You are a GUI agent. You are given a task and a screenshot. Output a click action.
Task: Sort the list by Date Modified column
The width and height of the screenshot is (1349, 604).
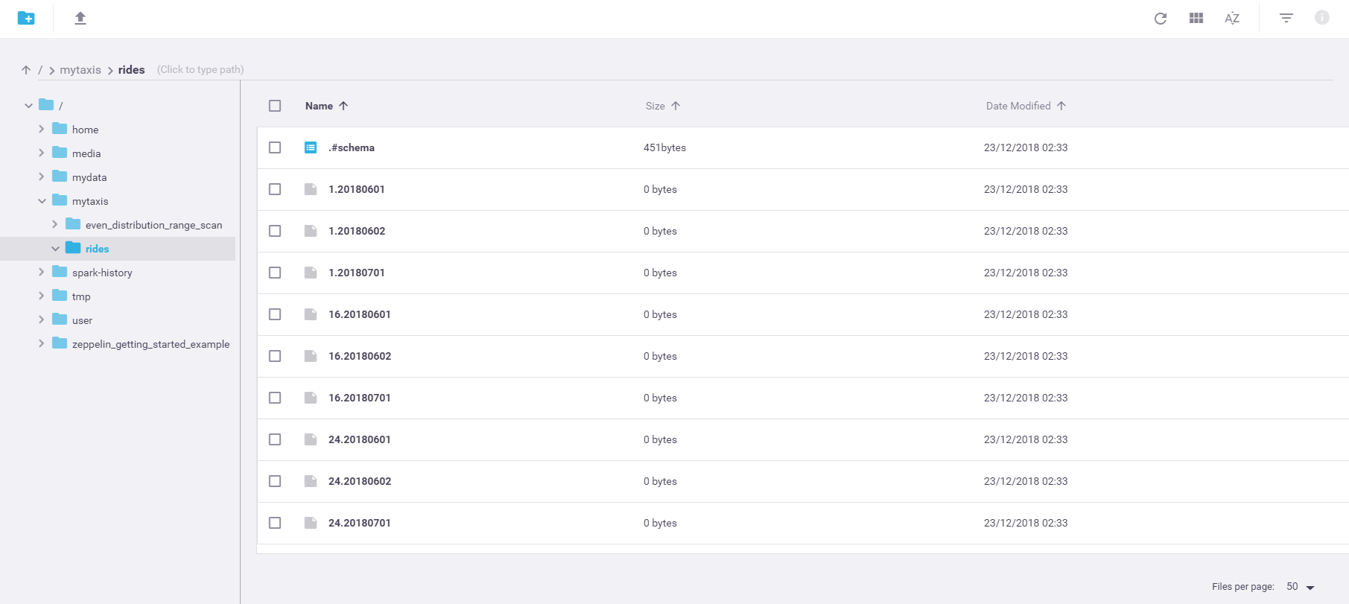[1026, 106]
